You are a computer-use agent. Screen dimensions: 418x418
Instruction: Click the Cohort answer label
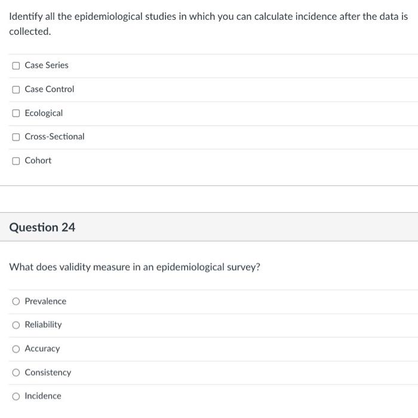coord(38,160)
